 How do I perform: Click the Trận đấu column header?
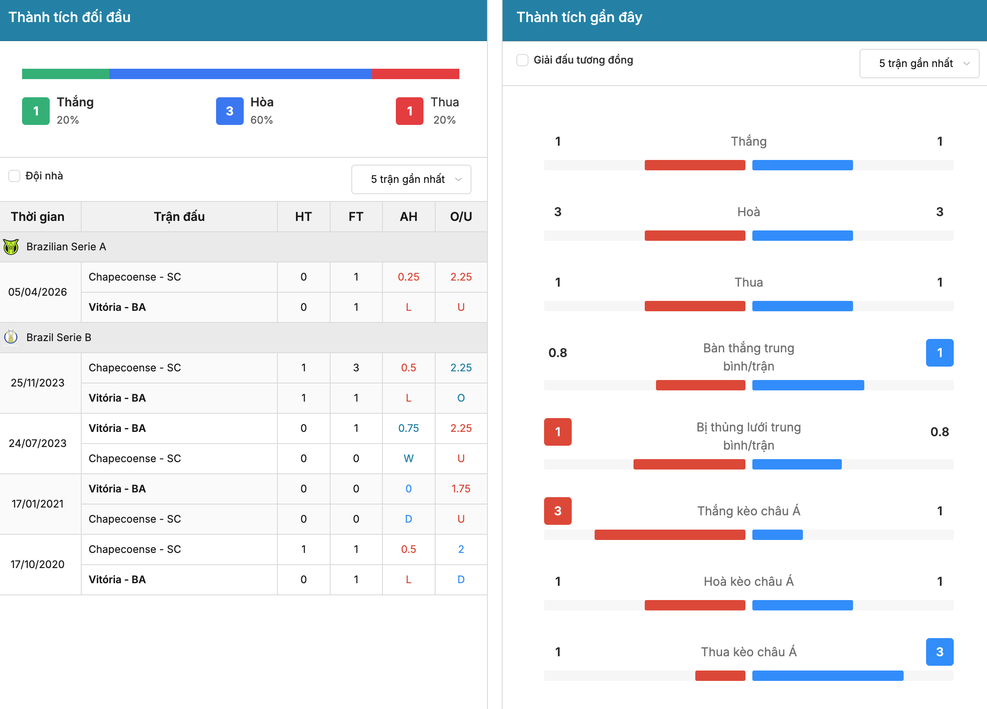(x=179, y=217)
